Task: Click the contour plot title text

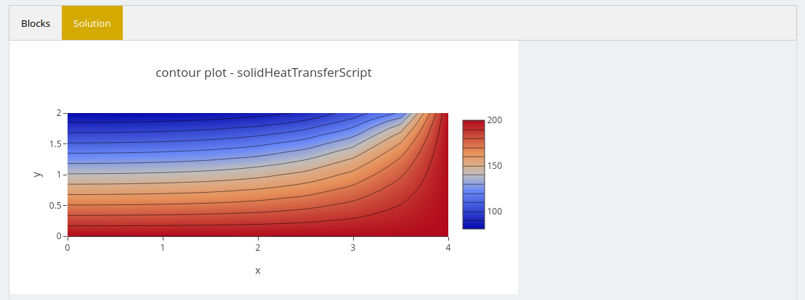Action: (x=264, y=72)
